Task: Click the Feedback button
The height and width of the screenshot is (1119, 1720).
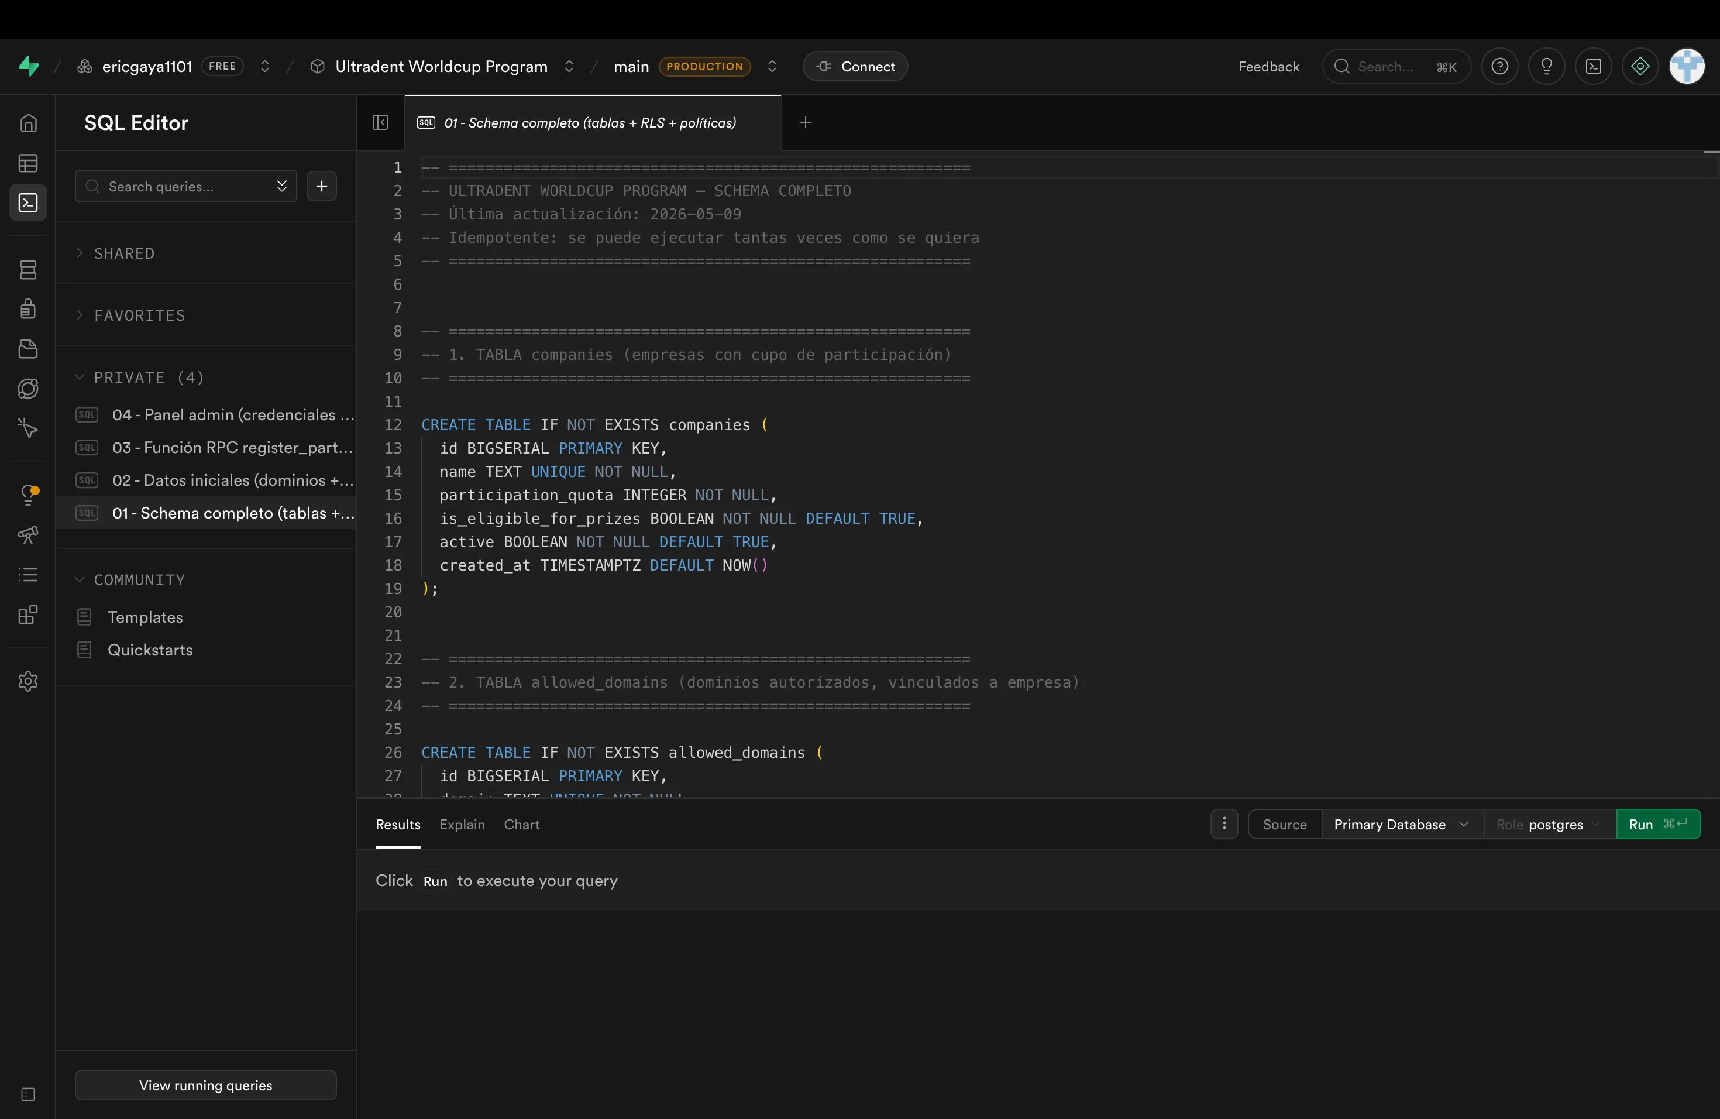Action: [x=1269, y=67]
